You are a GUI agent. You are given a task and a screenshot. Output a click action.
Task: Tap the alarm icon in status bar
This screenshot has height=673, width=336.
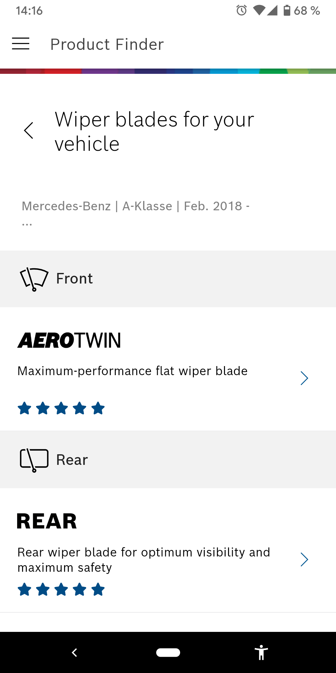[x=241, y=11]
